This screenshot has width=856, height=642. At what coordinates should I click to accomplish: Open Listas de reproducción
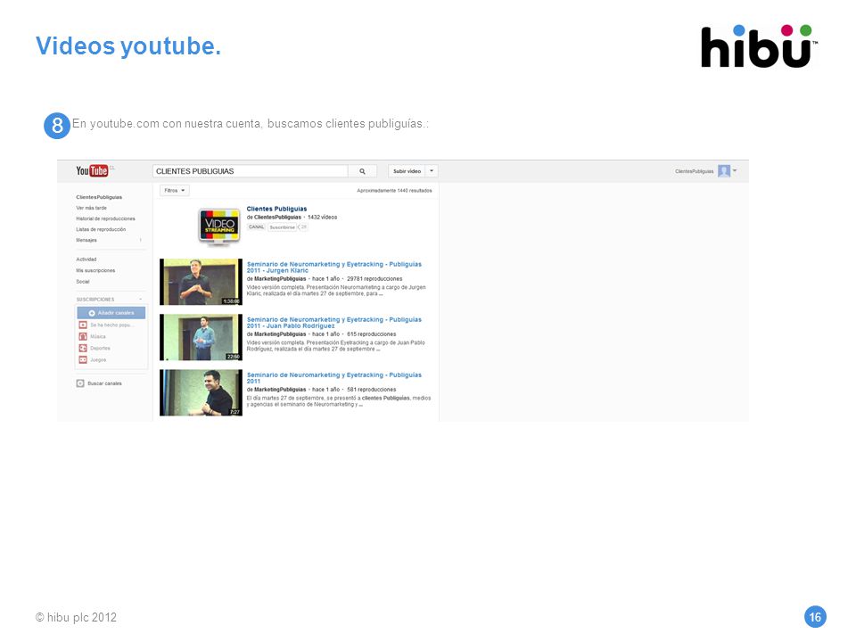point(101,229)
